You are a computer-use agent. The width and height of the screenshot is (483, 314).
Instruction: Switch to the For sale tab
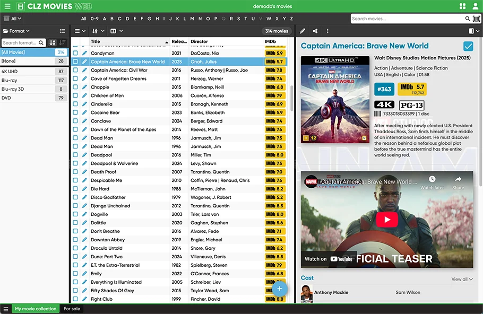click(72, 309)
